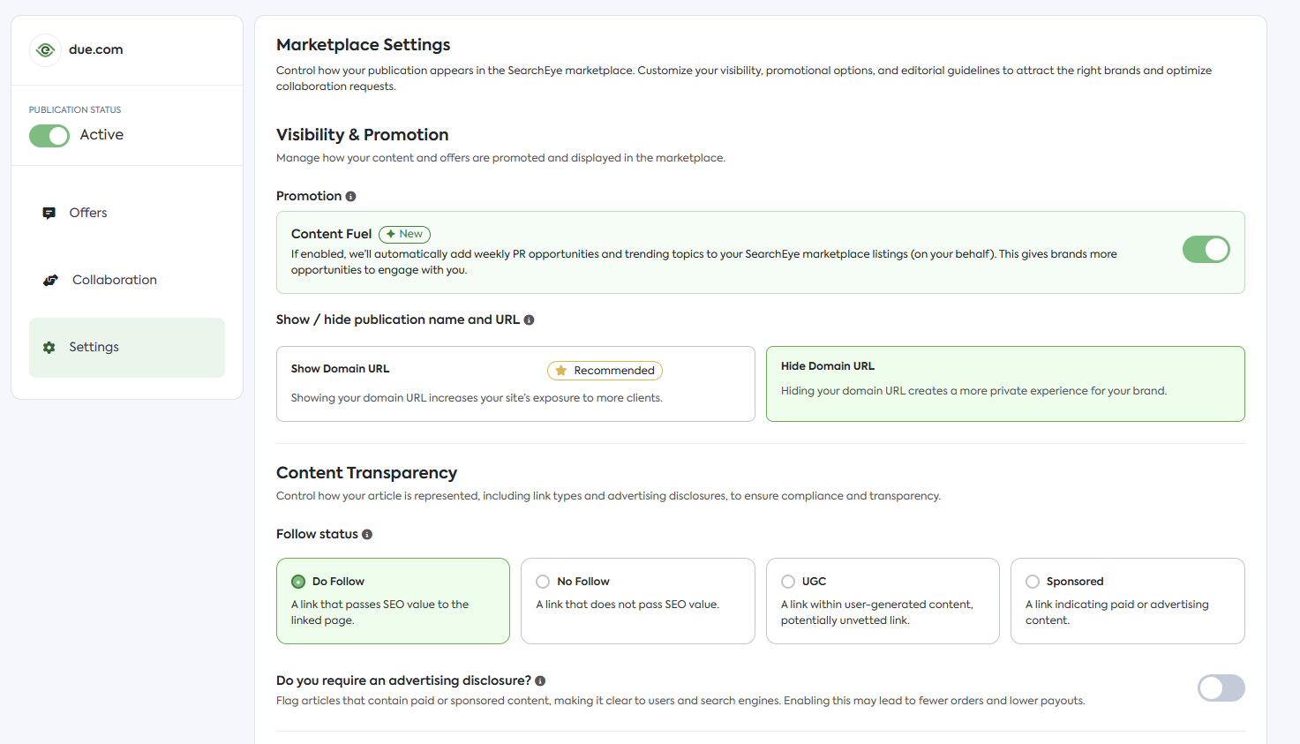Click the PUBLICATION STATUS label
This screenshot has height=744, width=1300.
pyautogui.click(x=75, y=110)
